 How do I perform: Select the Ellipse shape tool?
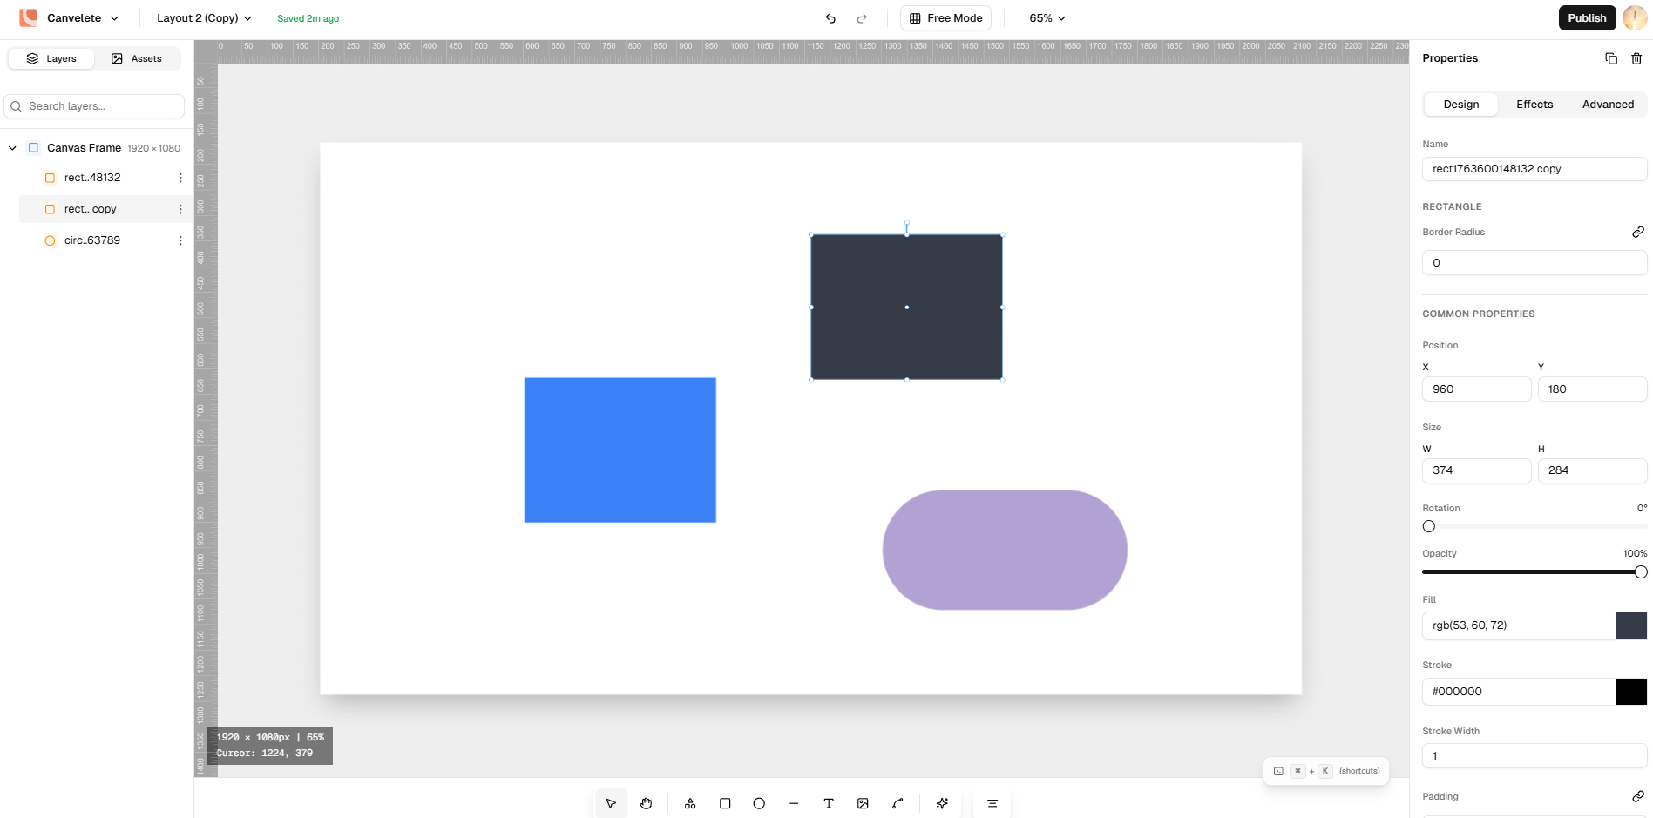[x=759, y=803]
